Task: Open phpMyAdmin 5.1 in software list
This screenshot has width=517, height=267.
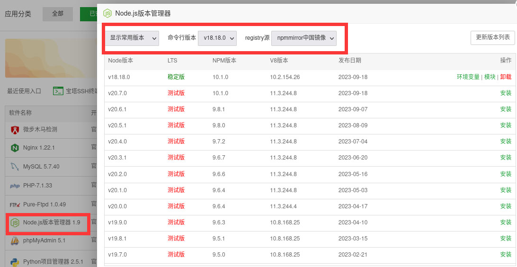Action: pos(44,240)
